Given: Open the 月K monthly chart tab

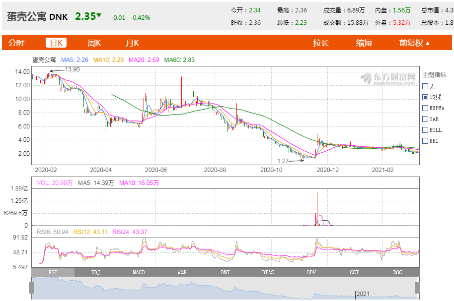Looking at the screenshot, I should pos(132,43).
